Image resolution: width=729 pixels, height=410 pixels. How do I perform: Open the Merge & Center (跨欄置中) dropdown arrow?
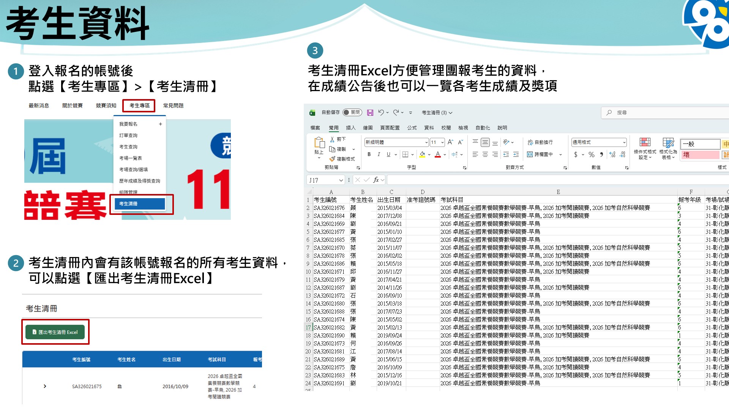click(560, 155)
